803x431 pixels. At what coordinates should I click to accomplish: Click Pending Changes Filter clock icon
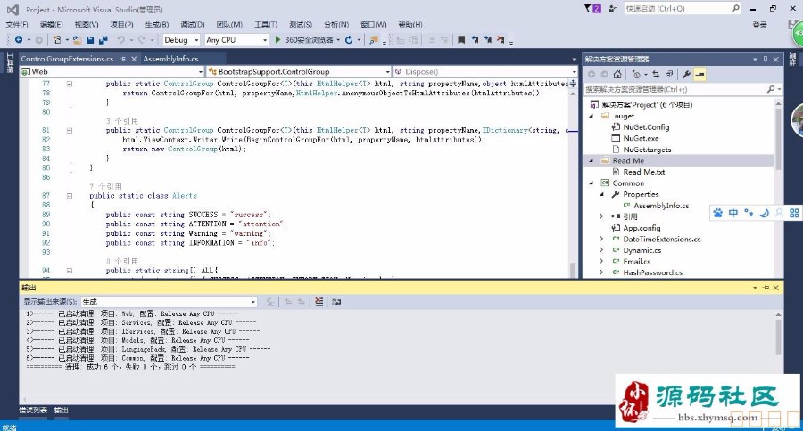click(636, 74)
